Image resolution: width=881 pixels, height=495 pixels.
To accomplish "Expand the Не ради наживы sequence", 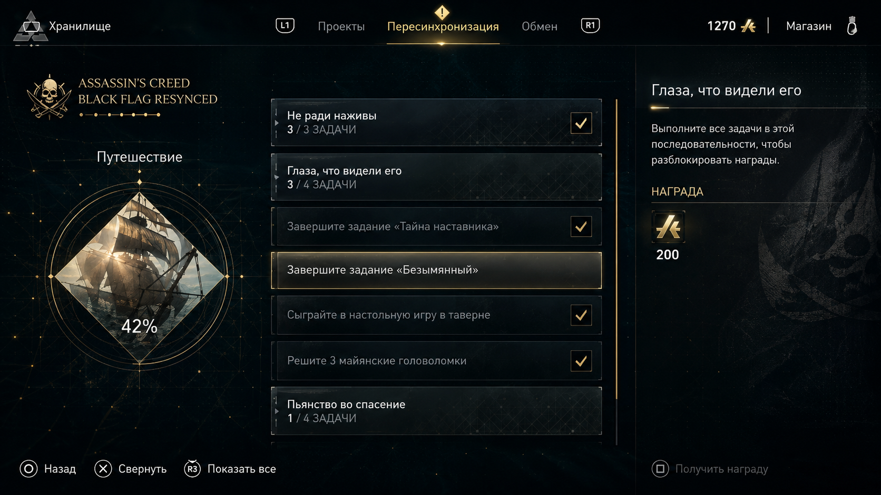I will point(436,123).
